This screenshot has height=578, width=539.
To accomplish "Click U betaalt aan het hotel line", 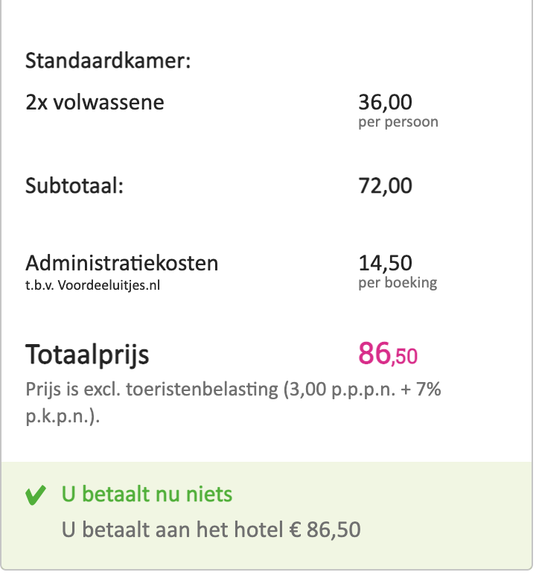I will tap(211, 530).
